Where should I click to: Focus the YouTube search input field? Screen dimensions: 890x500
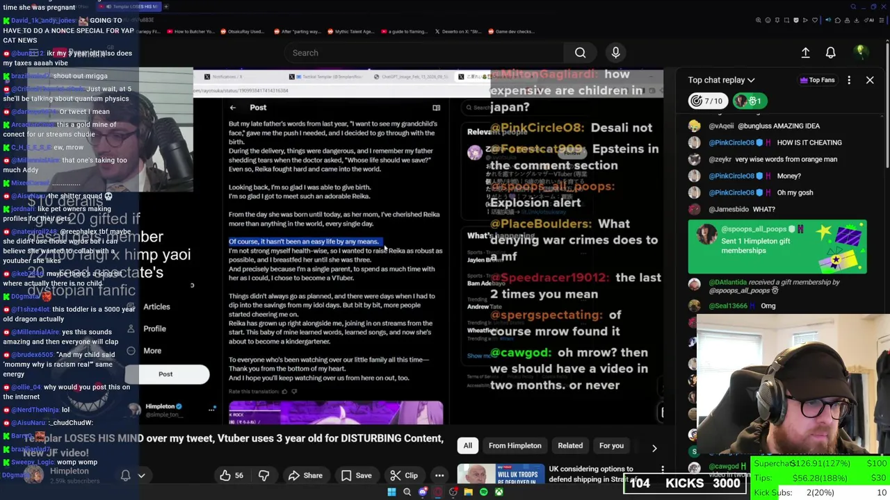[x=424, y=53]
